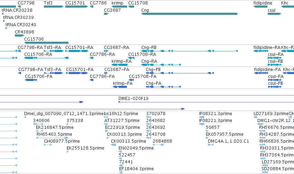Select EST CK00313.3prime
Viewport: 294px width, 174px height.
[108, 138]
